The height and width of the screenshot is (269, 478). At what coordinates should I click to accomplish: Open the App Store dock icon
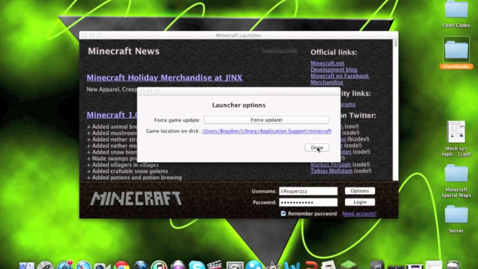click(65, 266)
